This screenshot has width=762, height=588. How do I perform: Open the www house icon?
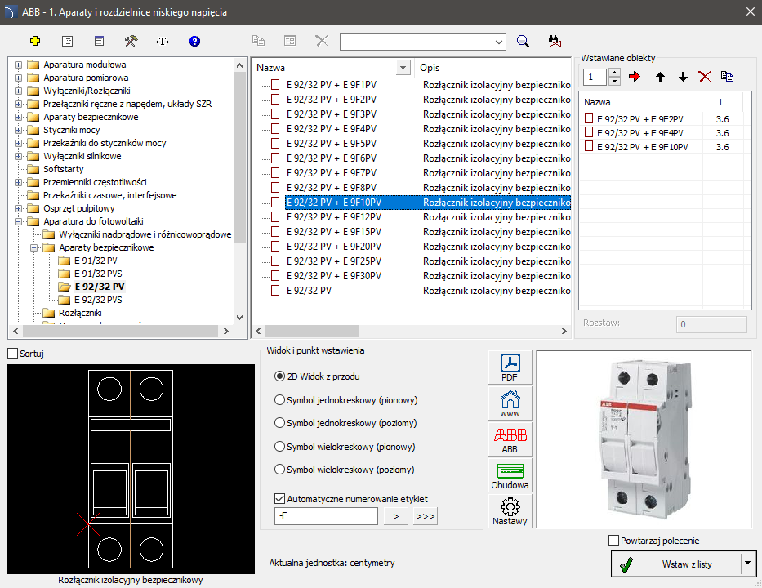(x=510, y=403)
